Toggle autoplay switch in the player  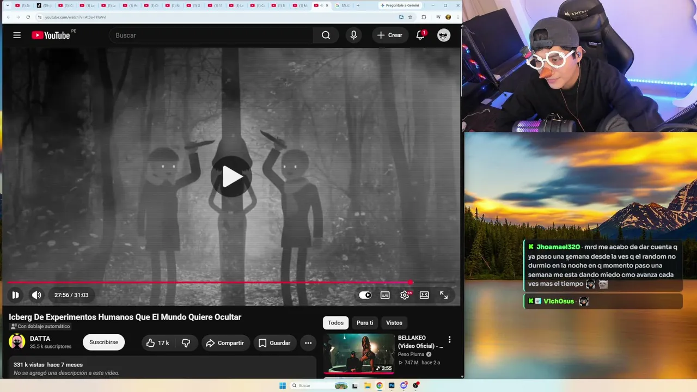[365, 295]
